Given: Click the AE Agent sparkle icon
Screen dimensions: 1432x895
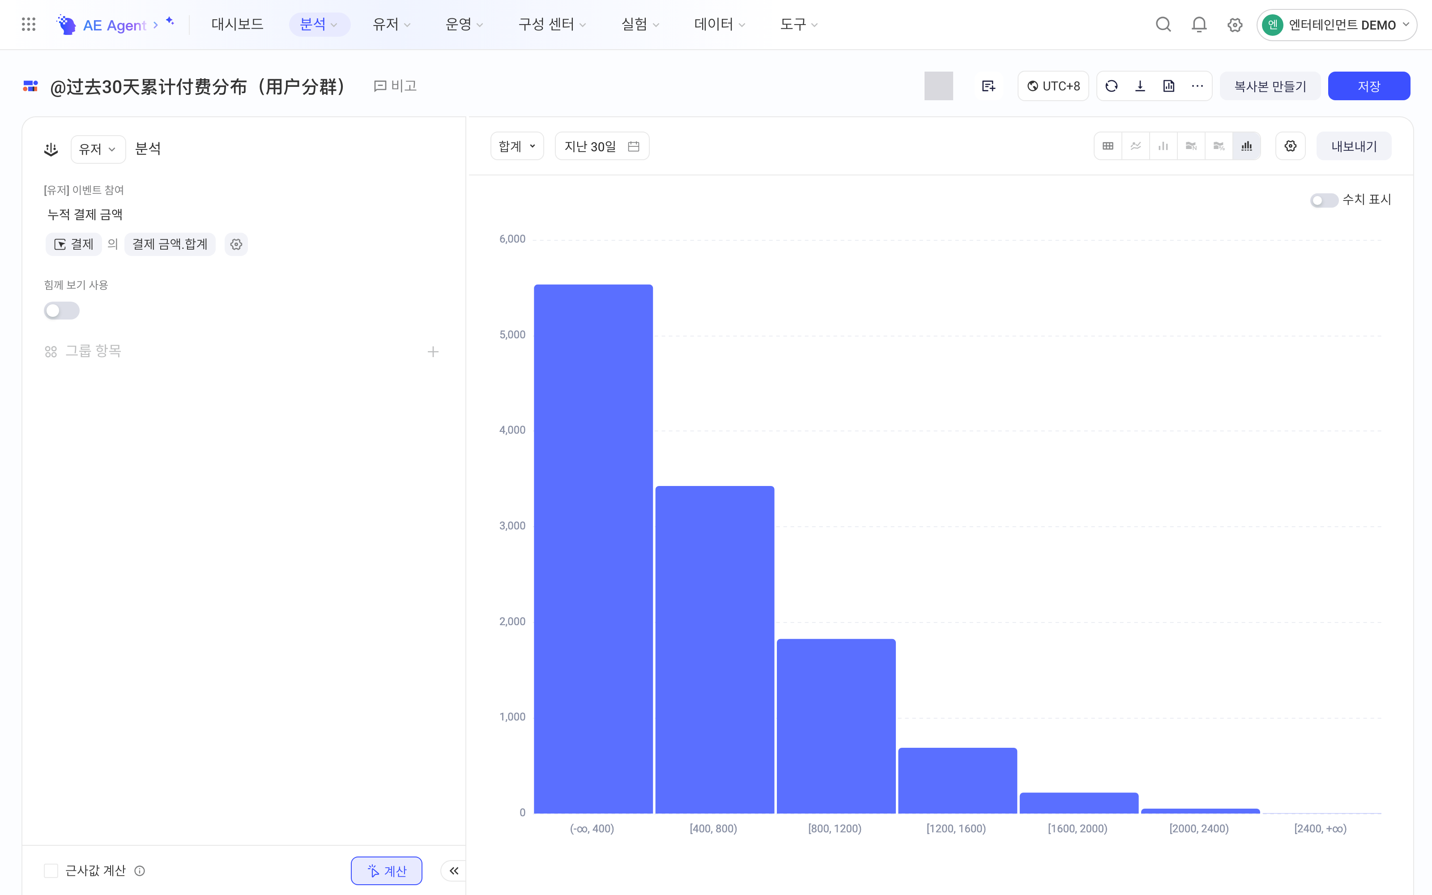Looking at the screenshot, I should coord(170,21).
